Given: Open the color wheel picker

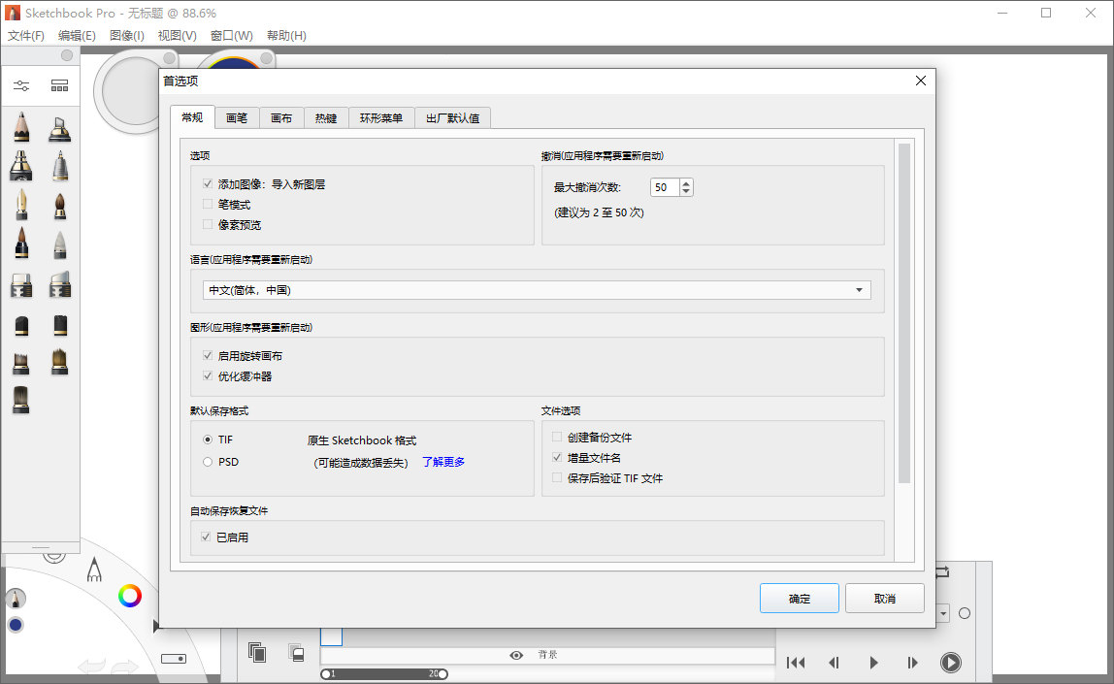Looking at the screenshot, I should pos(131,596).
